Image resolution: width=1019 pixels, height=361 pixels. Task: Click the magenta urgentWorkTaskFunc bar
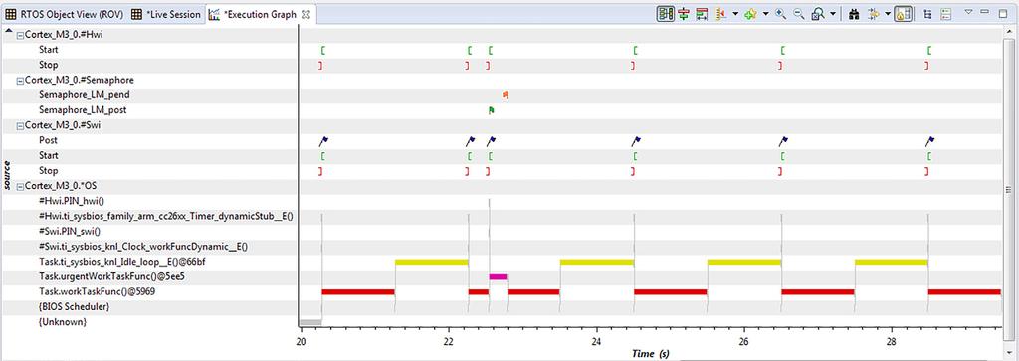[498, 276]
